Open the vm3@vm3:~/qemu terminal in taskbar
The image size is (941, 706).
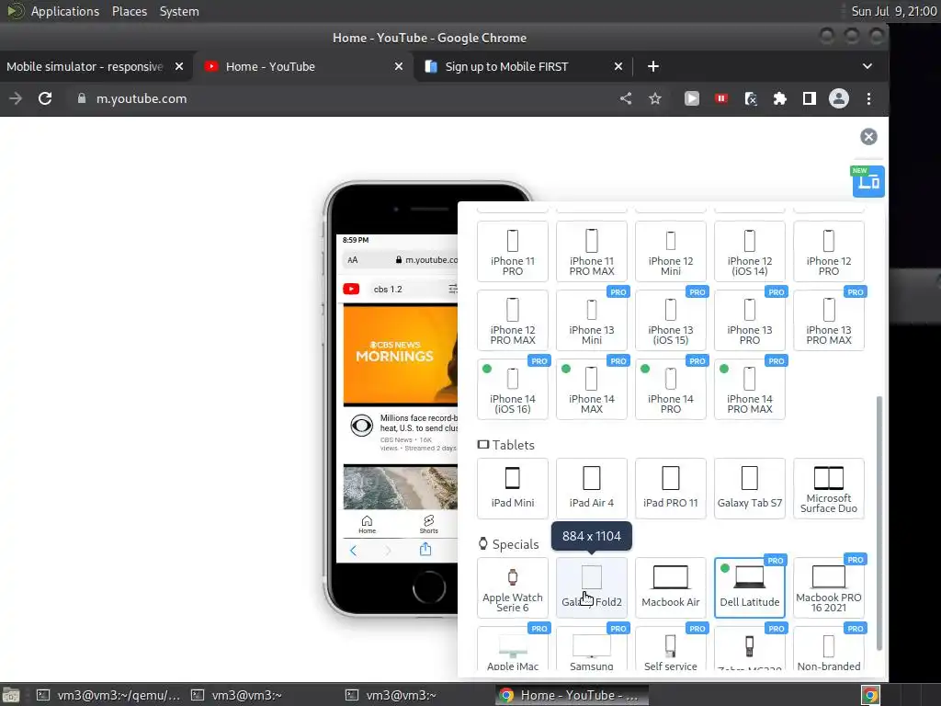tap(108, 695)
